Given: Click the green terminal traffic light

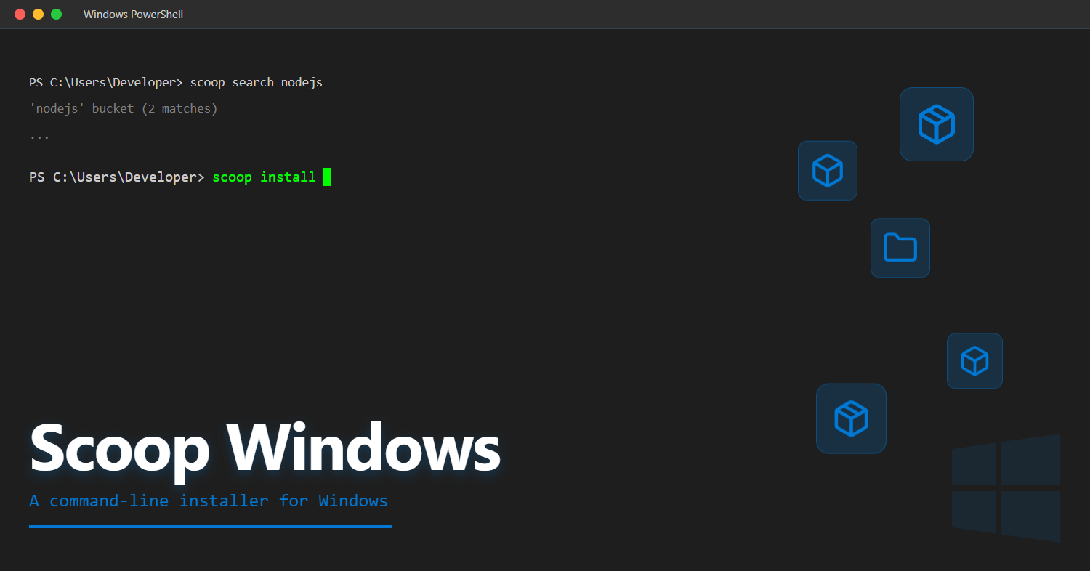Looking at the screenshot, I should click(x=56, y=14).
